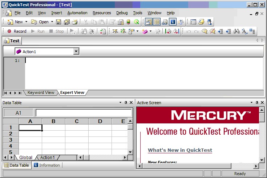Open the Active Screen panel options arrow

tap(251, 103)
